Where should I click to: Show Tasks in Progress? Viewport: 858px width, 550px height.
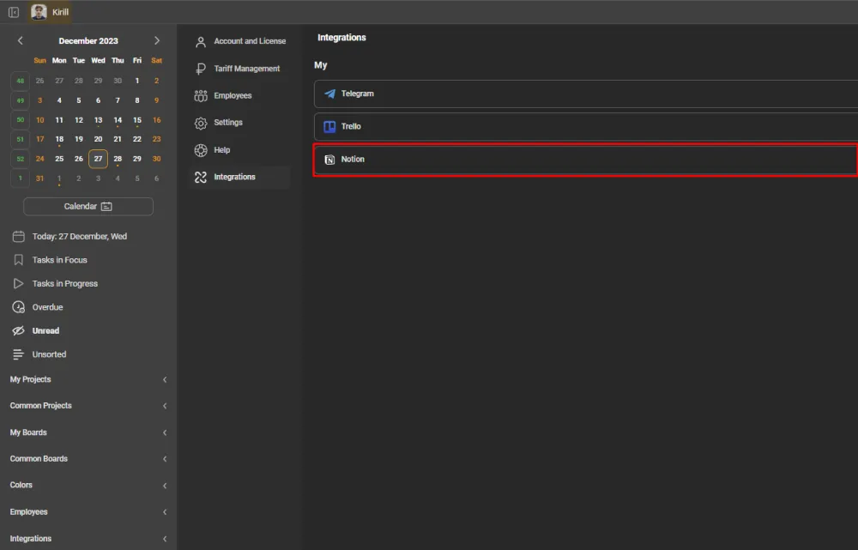[64, 283]
